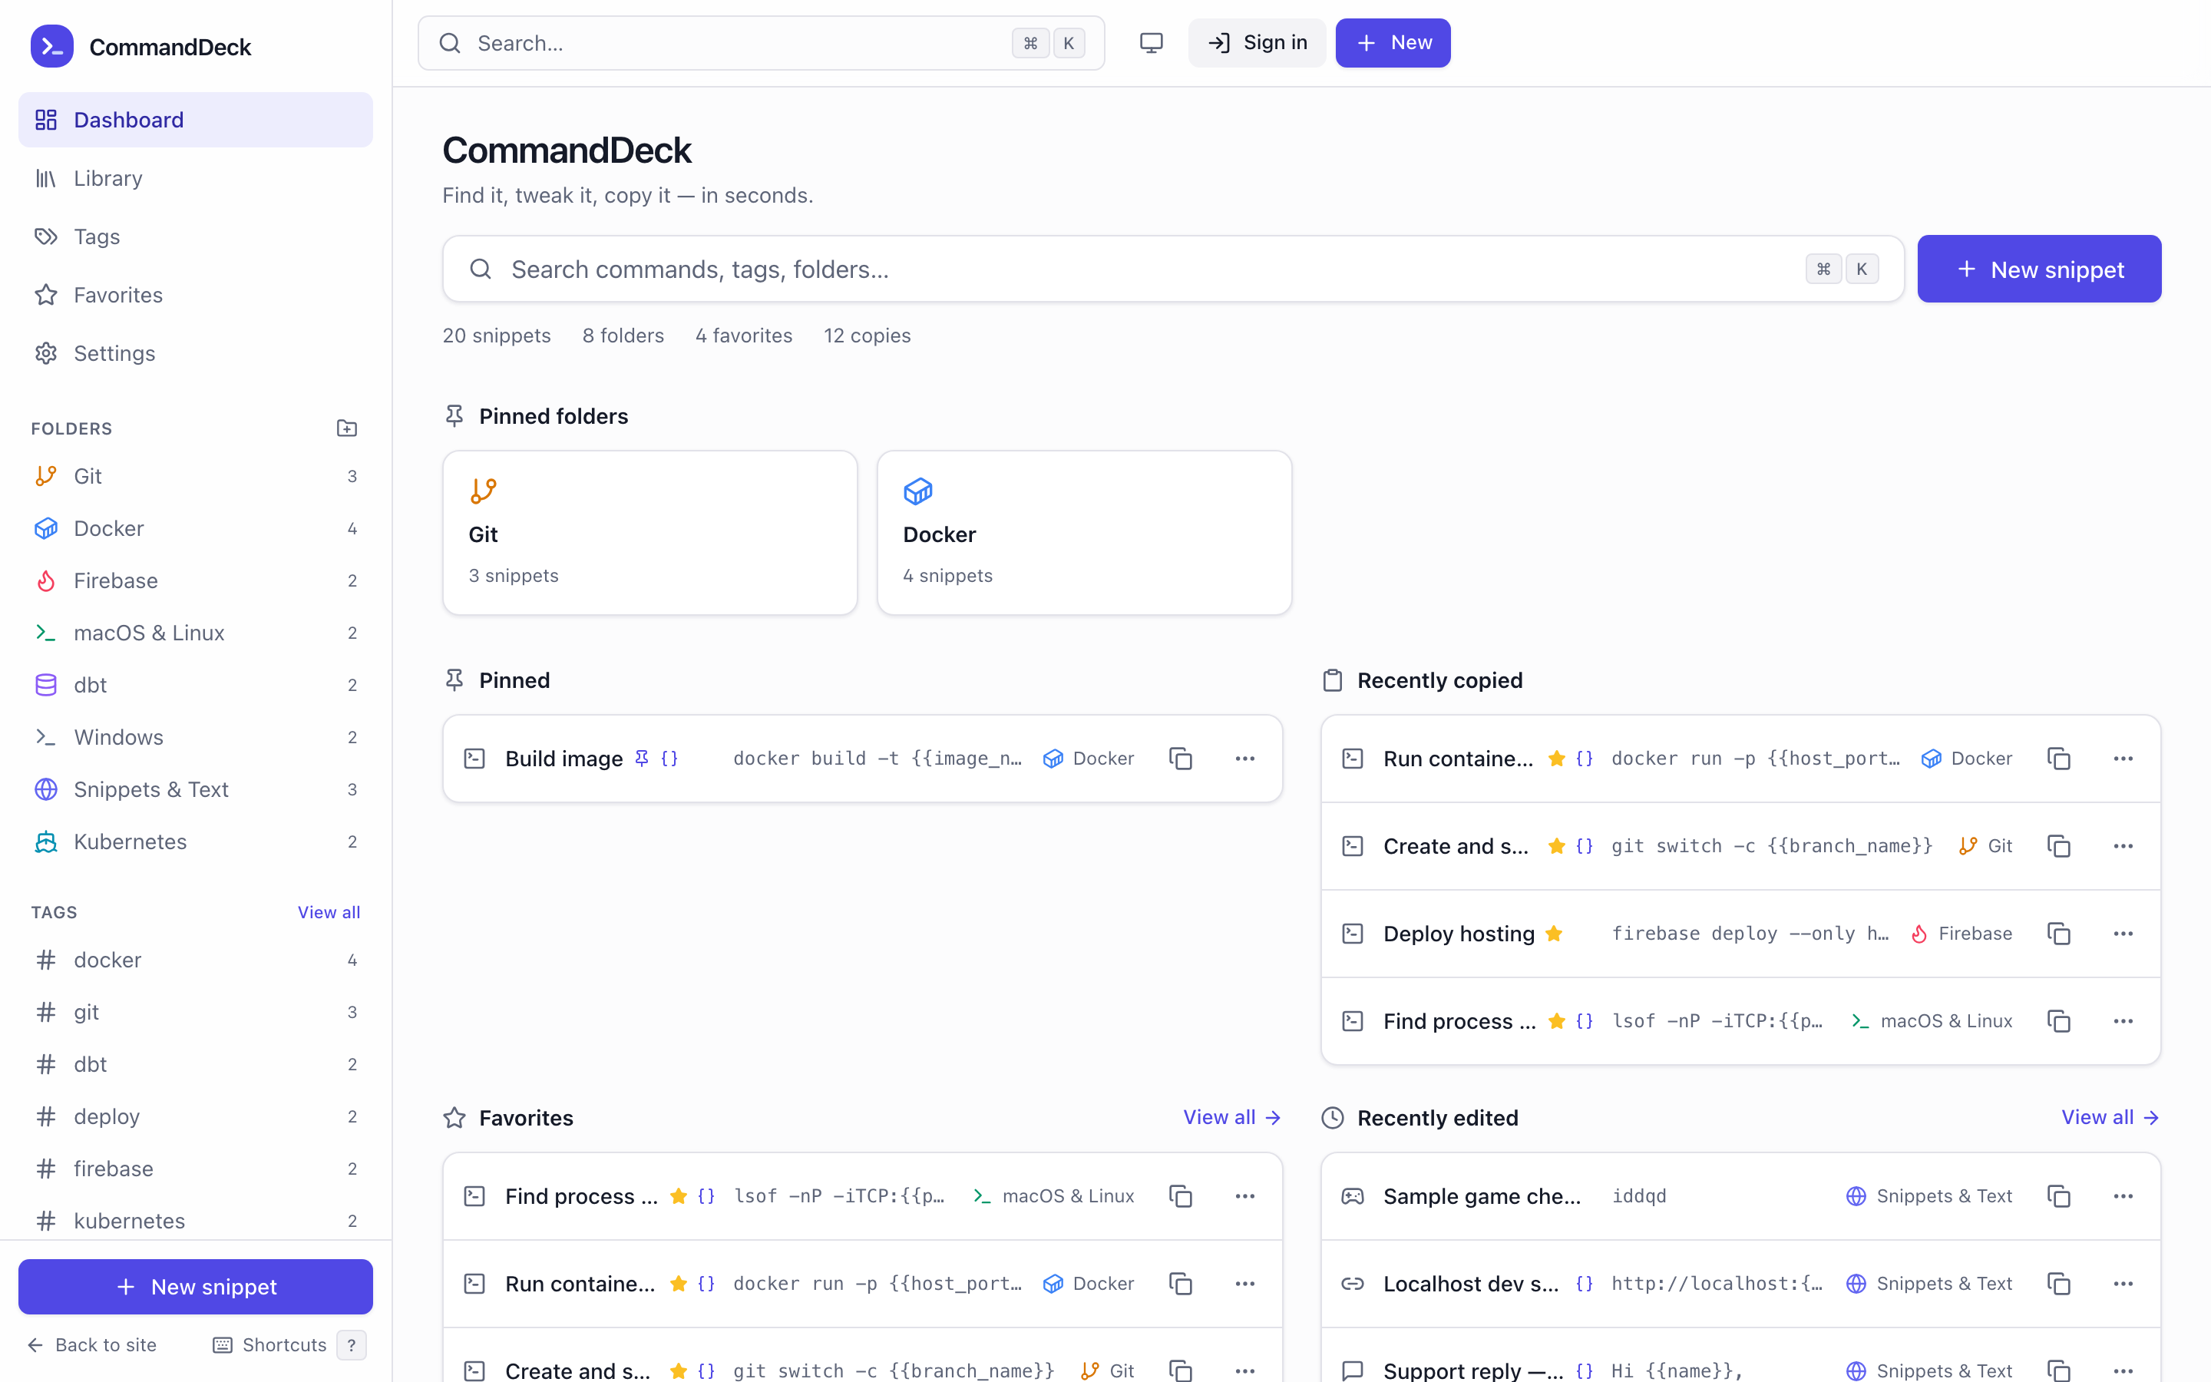Open Settings page
The image size is (2211, 1382).
coord(196,354)
